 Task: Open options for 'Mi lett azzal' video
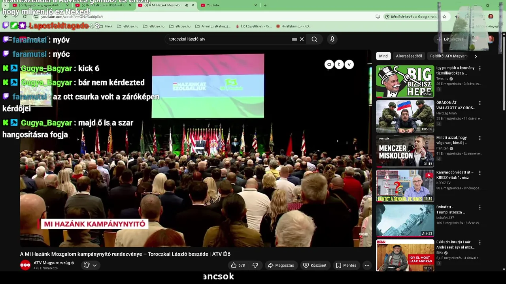point(480,138)
